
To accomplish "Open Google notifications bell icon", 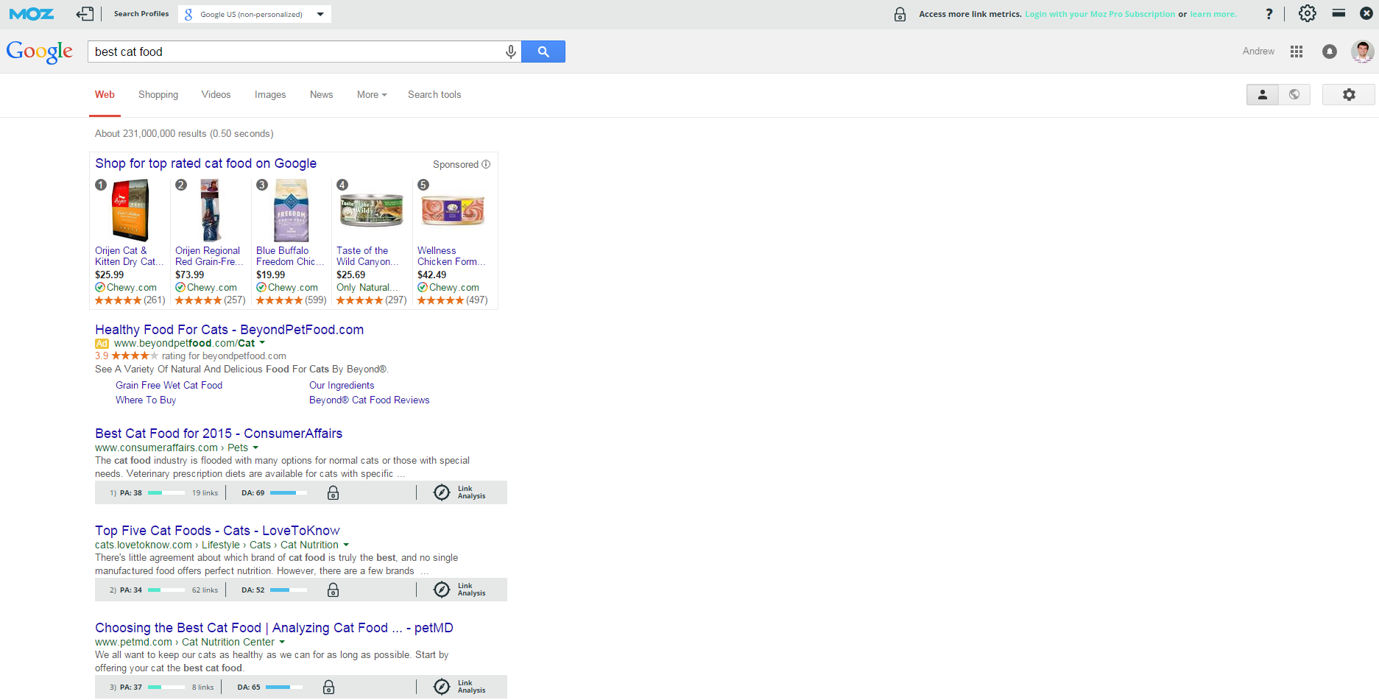I will tap(1330, 52).
